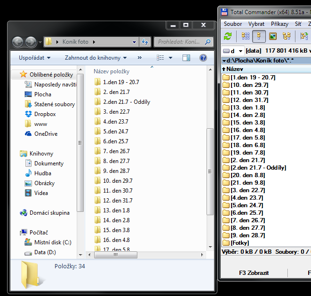
Task: Toggle the preview pane icon in Explorer
Action: click(x=186, y=58)
